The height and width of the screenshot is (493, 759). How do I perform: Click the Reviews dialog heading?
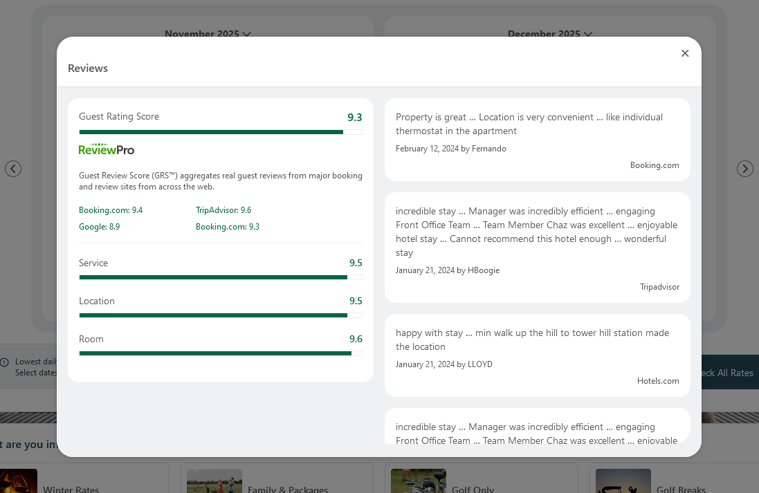(88, 68)
